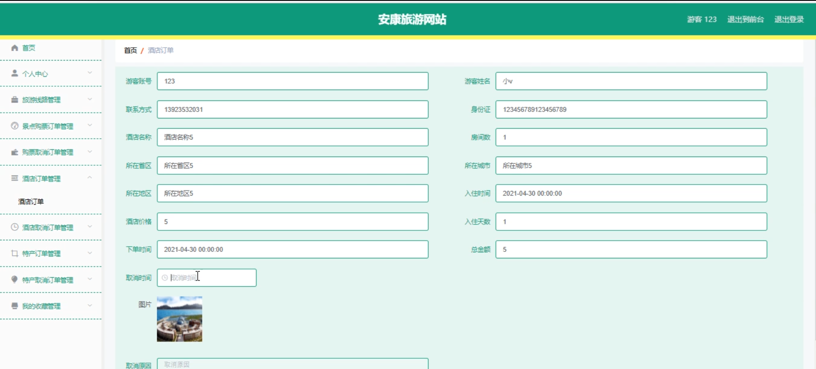Click the 酒店价格 input field

(x=292, y=222)
